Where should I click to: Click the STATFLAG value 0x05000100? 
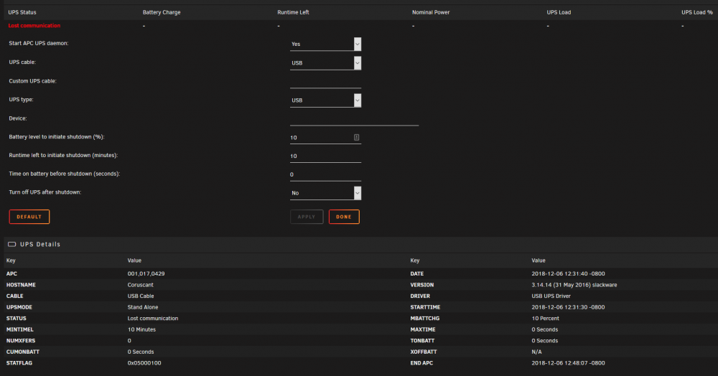[144, 363]
